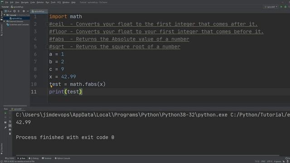The image size is (290, 163).
Task: Click on 'test = math.fabs(x)' line
Action: coord(77,84)
